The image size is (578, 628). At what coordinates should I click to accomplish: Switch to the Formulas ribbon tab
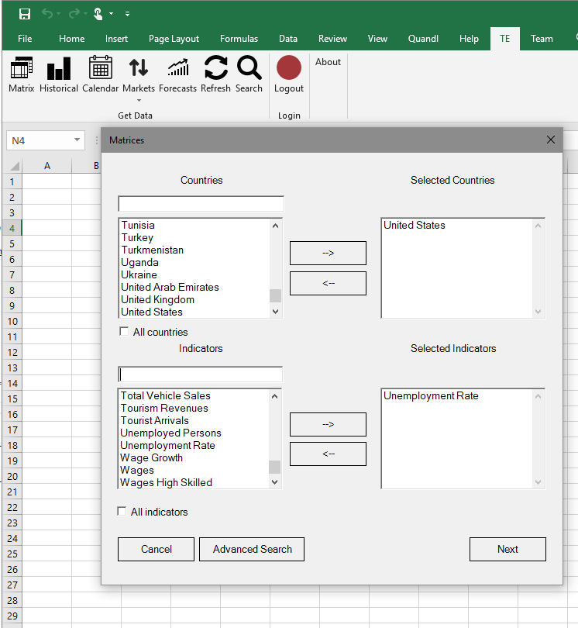[x=239, y=39]
